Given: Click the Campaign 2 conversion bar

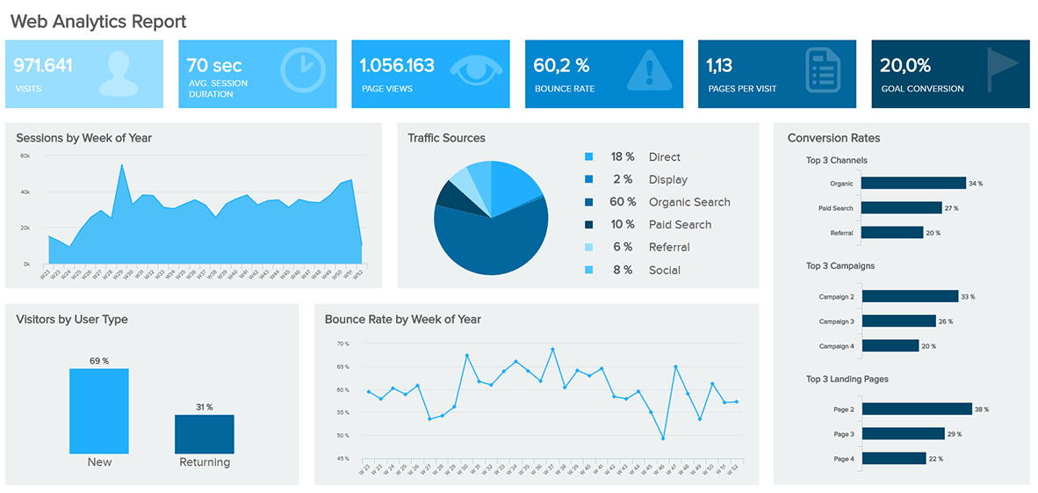Looking at the screenshot, I should [x=909, y=297].
